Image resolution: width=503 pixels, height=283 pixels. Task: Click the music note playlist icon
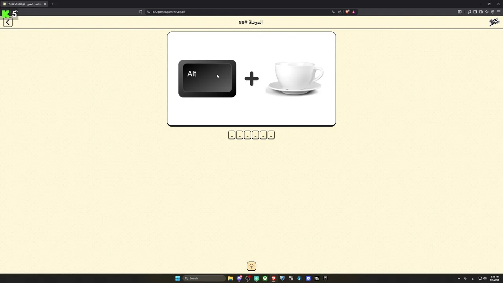469,12
